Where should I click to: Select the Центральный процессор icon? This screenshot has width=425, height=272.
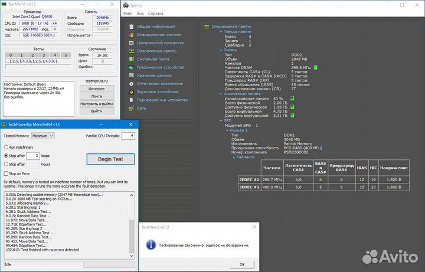point(132,43)
